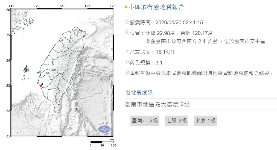Click the Taiwan earthquake map image
The width and height of the screenshot is (277, 150).
(62, 73)
